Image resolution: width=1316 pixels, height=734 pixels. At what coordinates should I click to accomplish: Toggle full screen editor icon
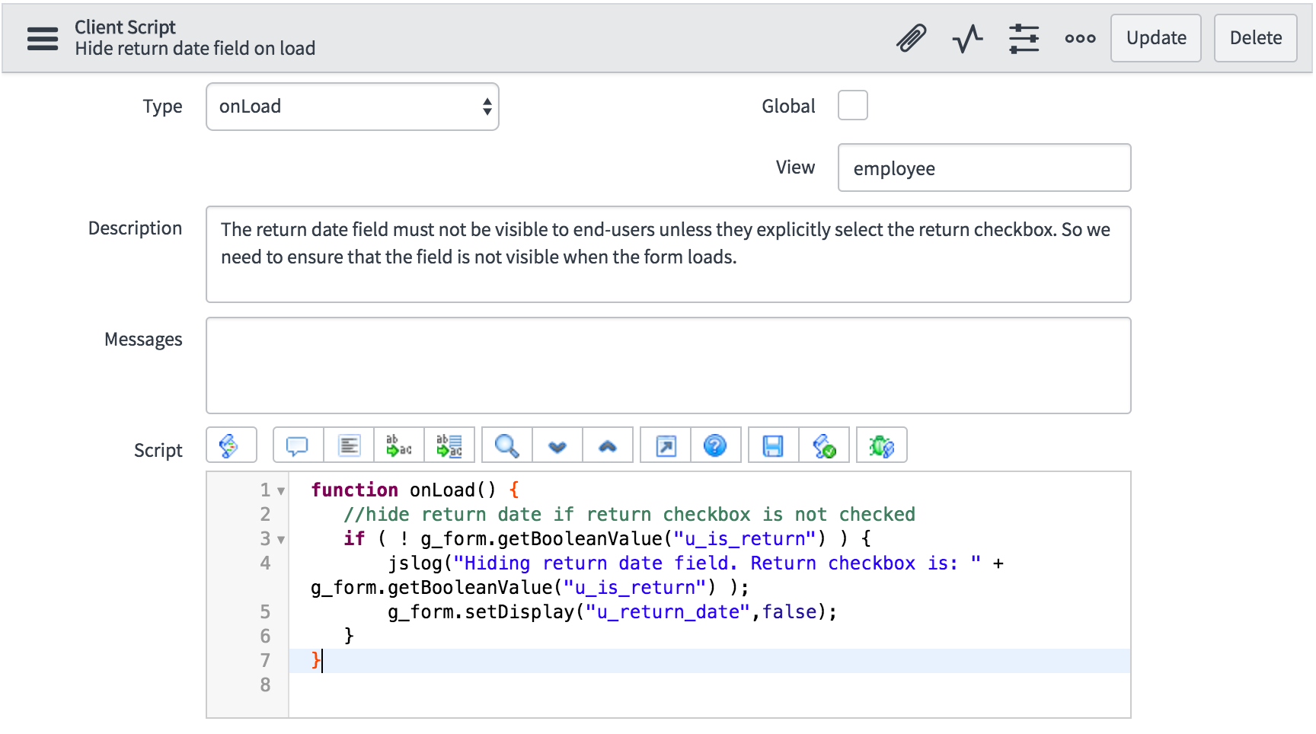[x=666, y=445]
